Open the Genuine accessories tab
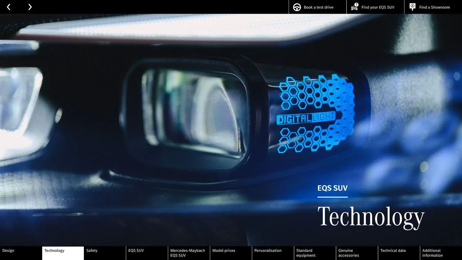Screen dimensions: 462x260 tap(357, 253)
